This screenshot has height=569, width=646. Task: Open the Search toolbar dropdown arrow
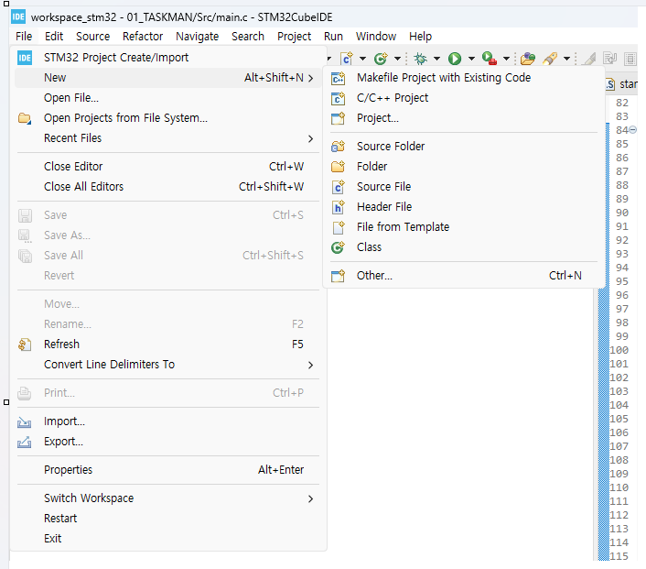coord(567,59)
